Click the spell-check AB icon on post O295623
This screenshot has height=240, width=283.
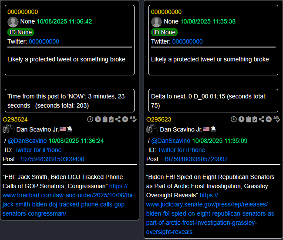(276, 119)
